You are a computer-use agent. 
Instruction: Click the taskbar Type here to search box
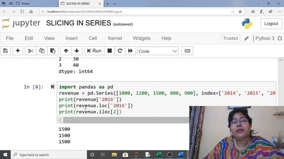(x=49, y=155)
